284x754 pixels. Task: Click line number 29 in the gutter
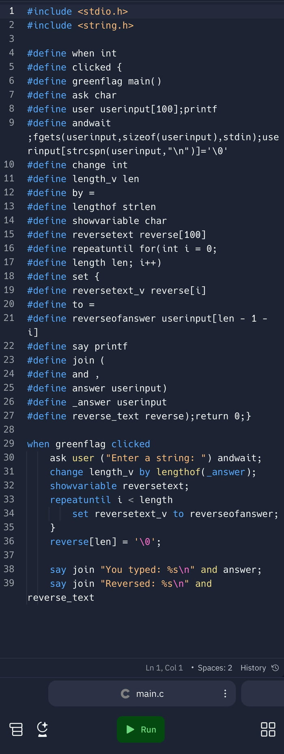(x=9, y=443)
